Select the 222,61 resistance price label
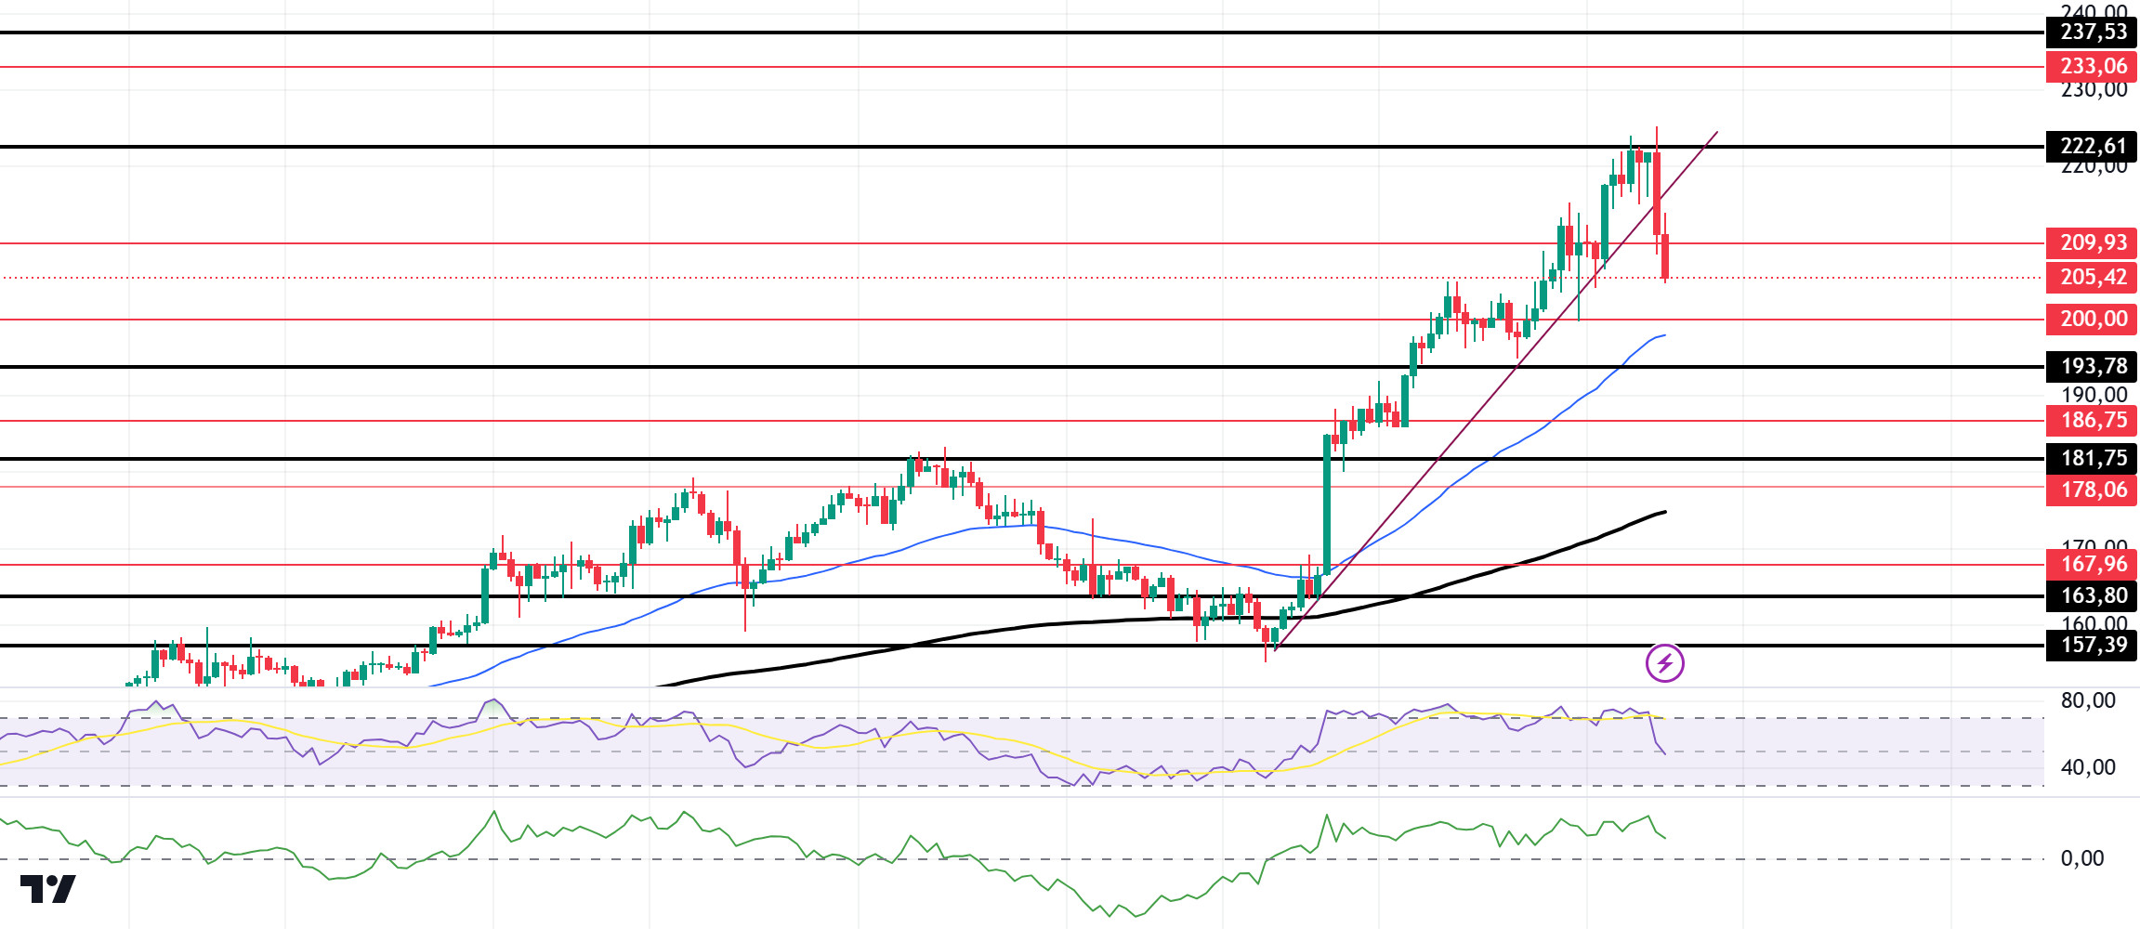 (x=2091, y=147)
